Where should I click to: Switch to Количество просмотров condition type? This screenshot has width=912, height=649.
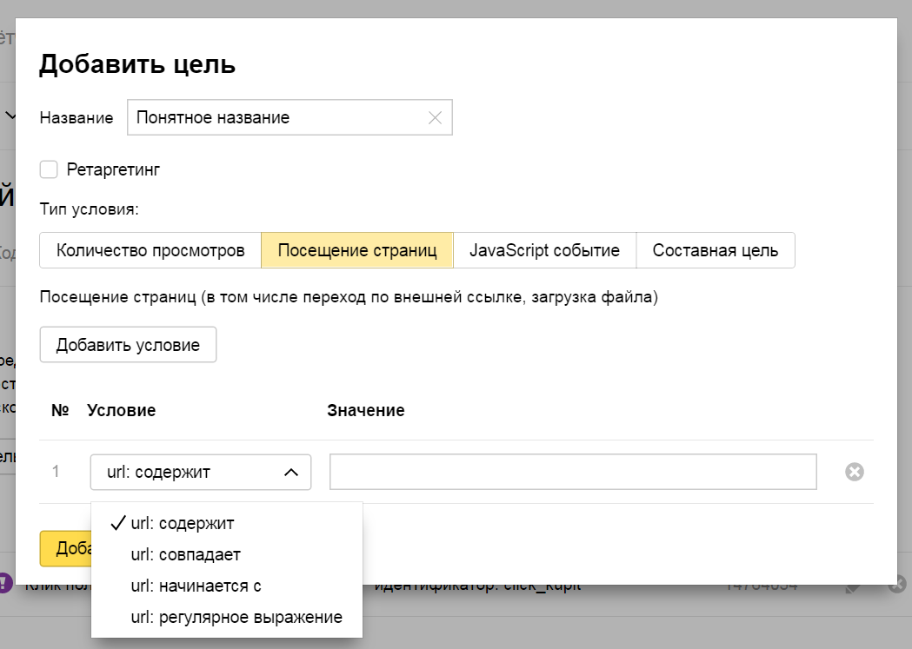[150, 251]
